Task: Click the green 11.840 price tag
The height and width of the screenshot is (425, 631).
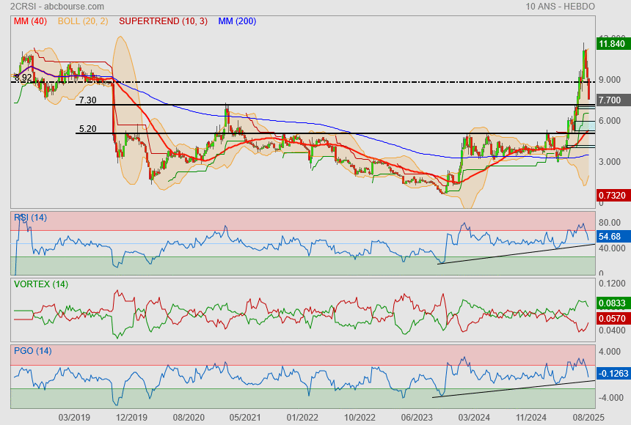Action: [611, 44]
